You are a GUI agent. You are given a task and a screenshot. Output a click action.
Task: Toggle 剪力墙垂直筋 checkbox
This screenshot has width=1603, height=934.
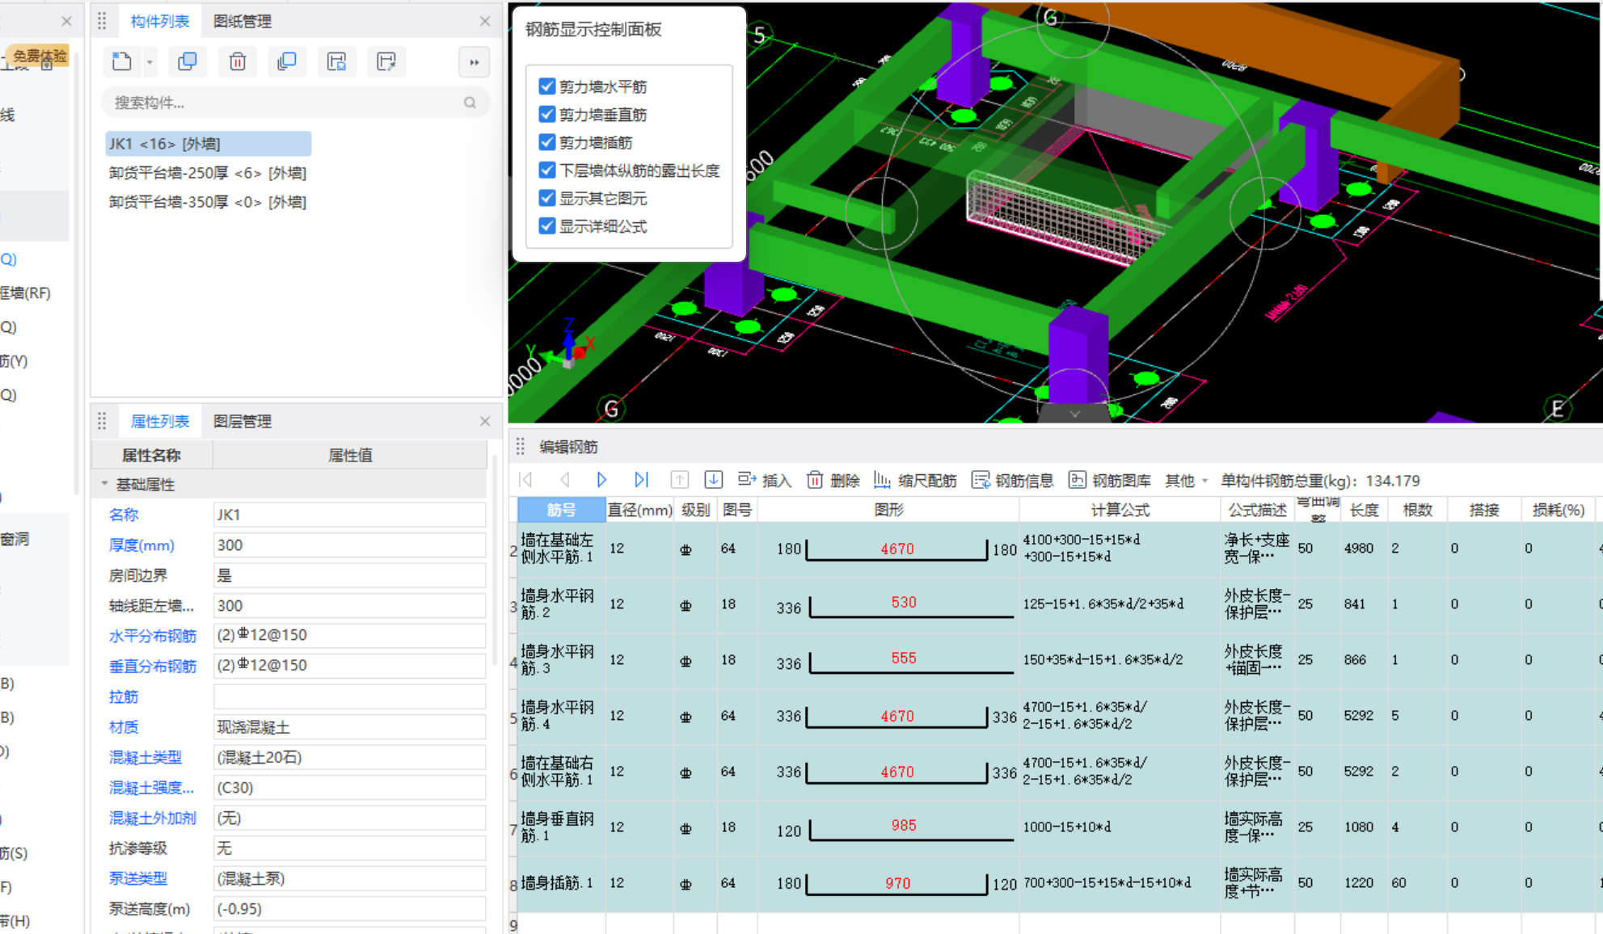(547, 115)
